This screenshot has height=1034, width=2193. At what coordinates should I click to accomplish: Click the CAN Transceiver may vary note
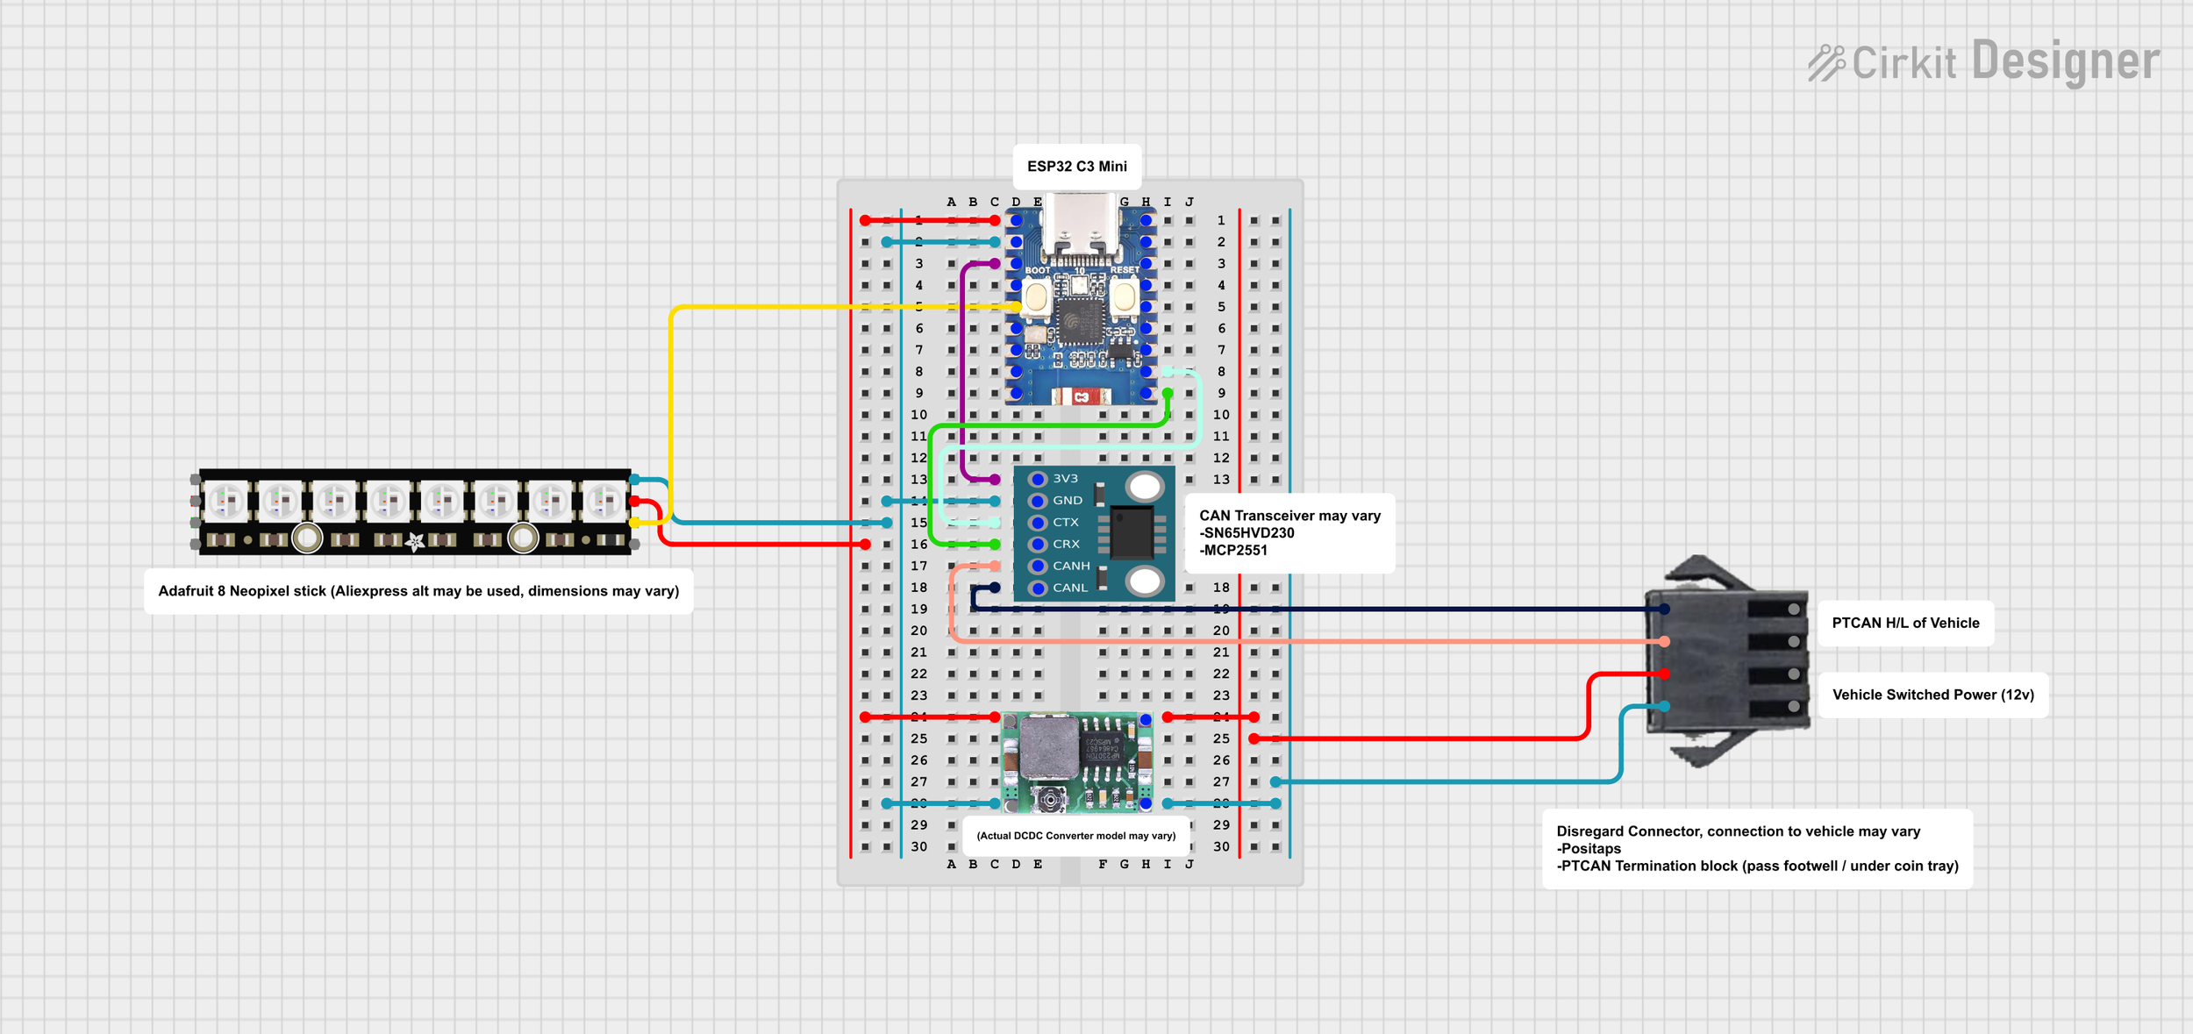(x=1289, y=533)
